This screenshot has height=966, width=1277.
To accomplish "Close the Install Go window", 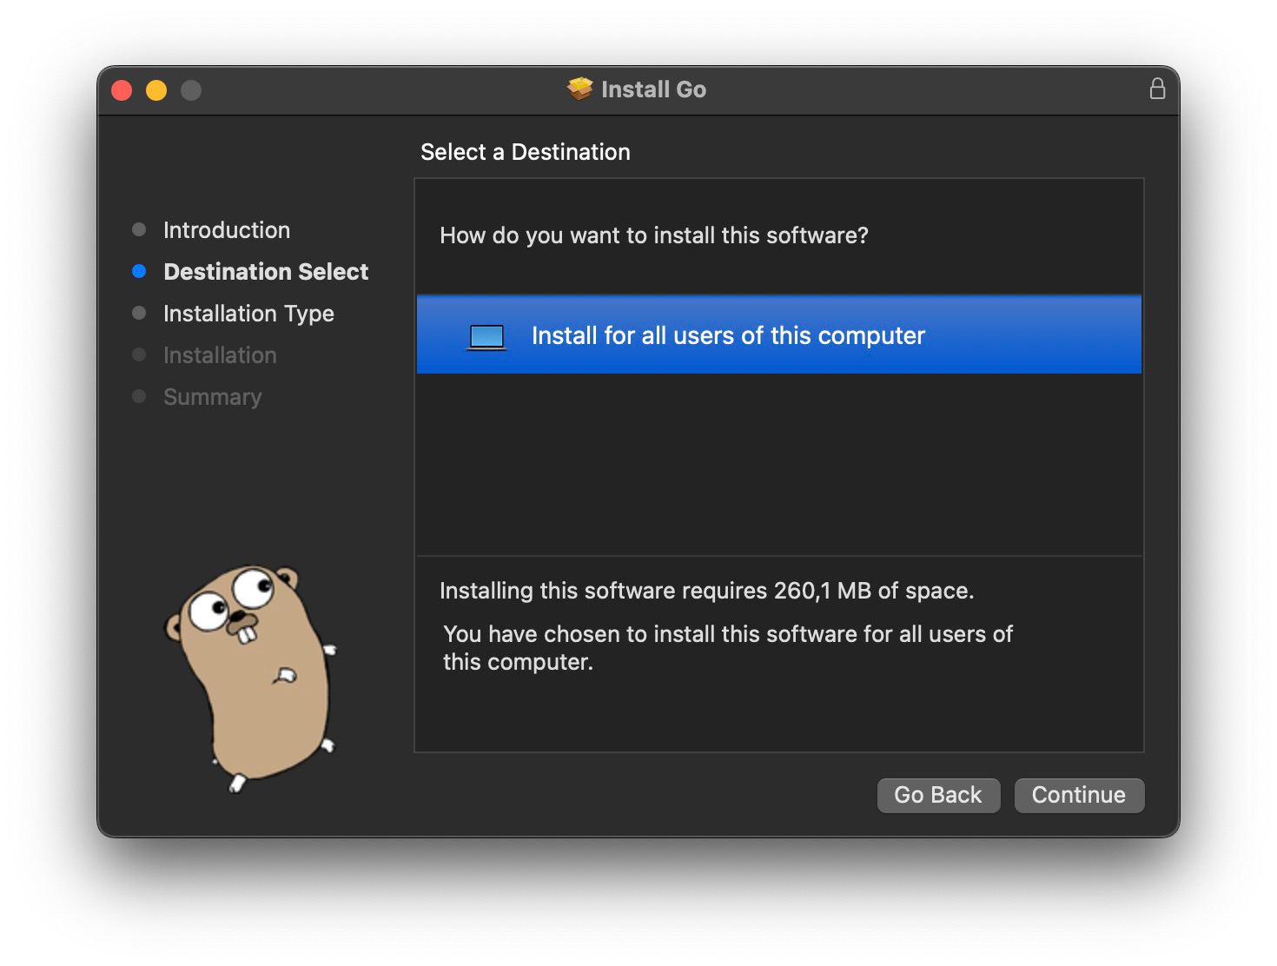I will [x=122, y=90].
